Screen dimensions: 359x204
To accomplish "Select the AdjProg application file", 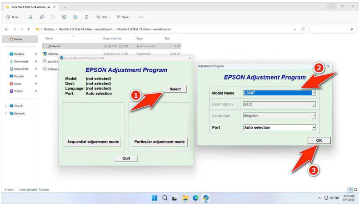I will point(52,54).
